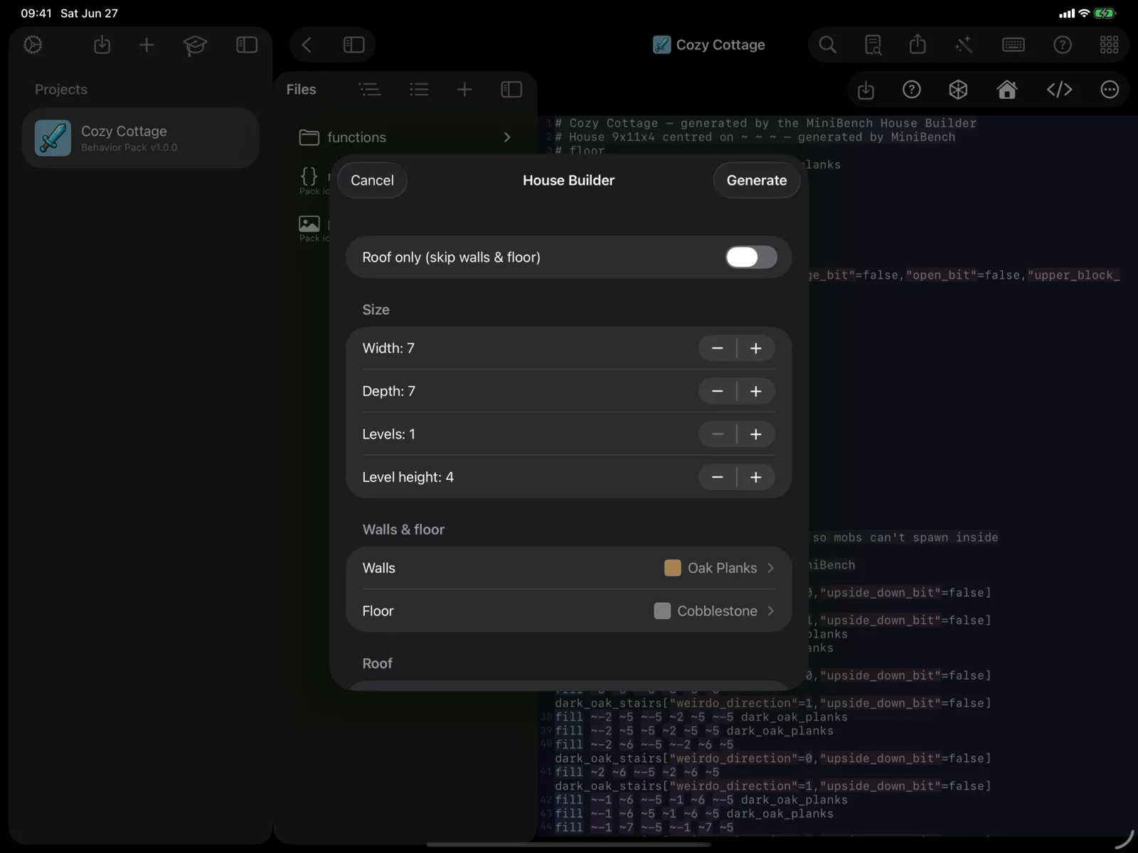Open the more options ellipsis icon
The width and height of the screenshot is (1138, 853).
coord(1110,90)
